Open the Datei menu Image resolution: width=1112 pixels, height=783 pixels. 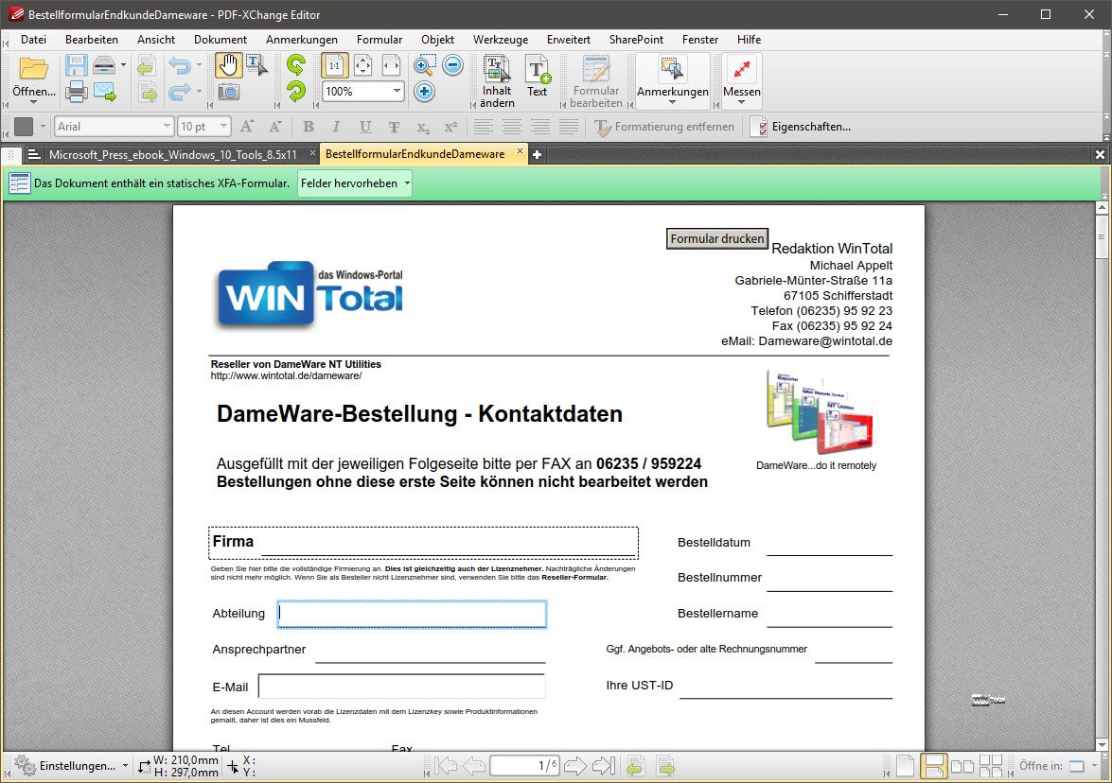(x=33, y=40)
